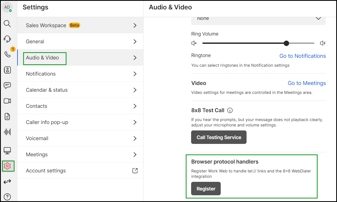Select the Meetings settings item
The image size is (337, 202).
[x=80, y=154]
